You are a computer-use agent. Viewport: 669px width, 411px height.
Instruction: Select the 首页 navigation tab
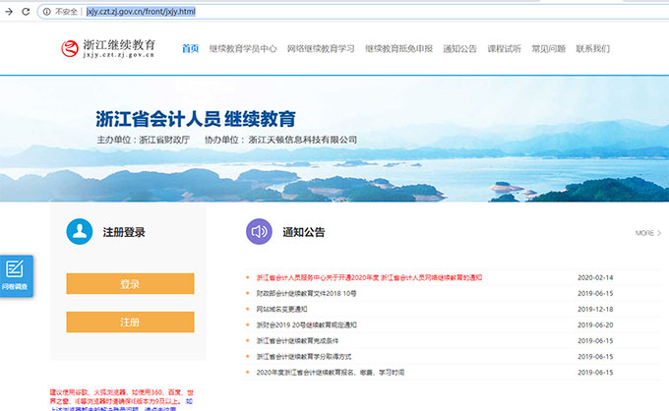pyautogui.click(x=190, y=48)
